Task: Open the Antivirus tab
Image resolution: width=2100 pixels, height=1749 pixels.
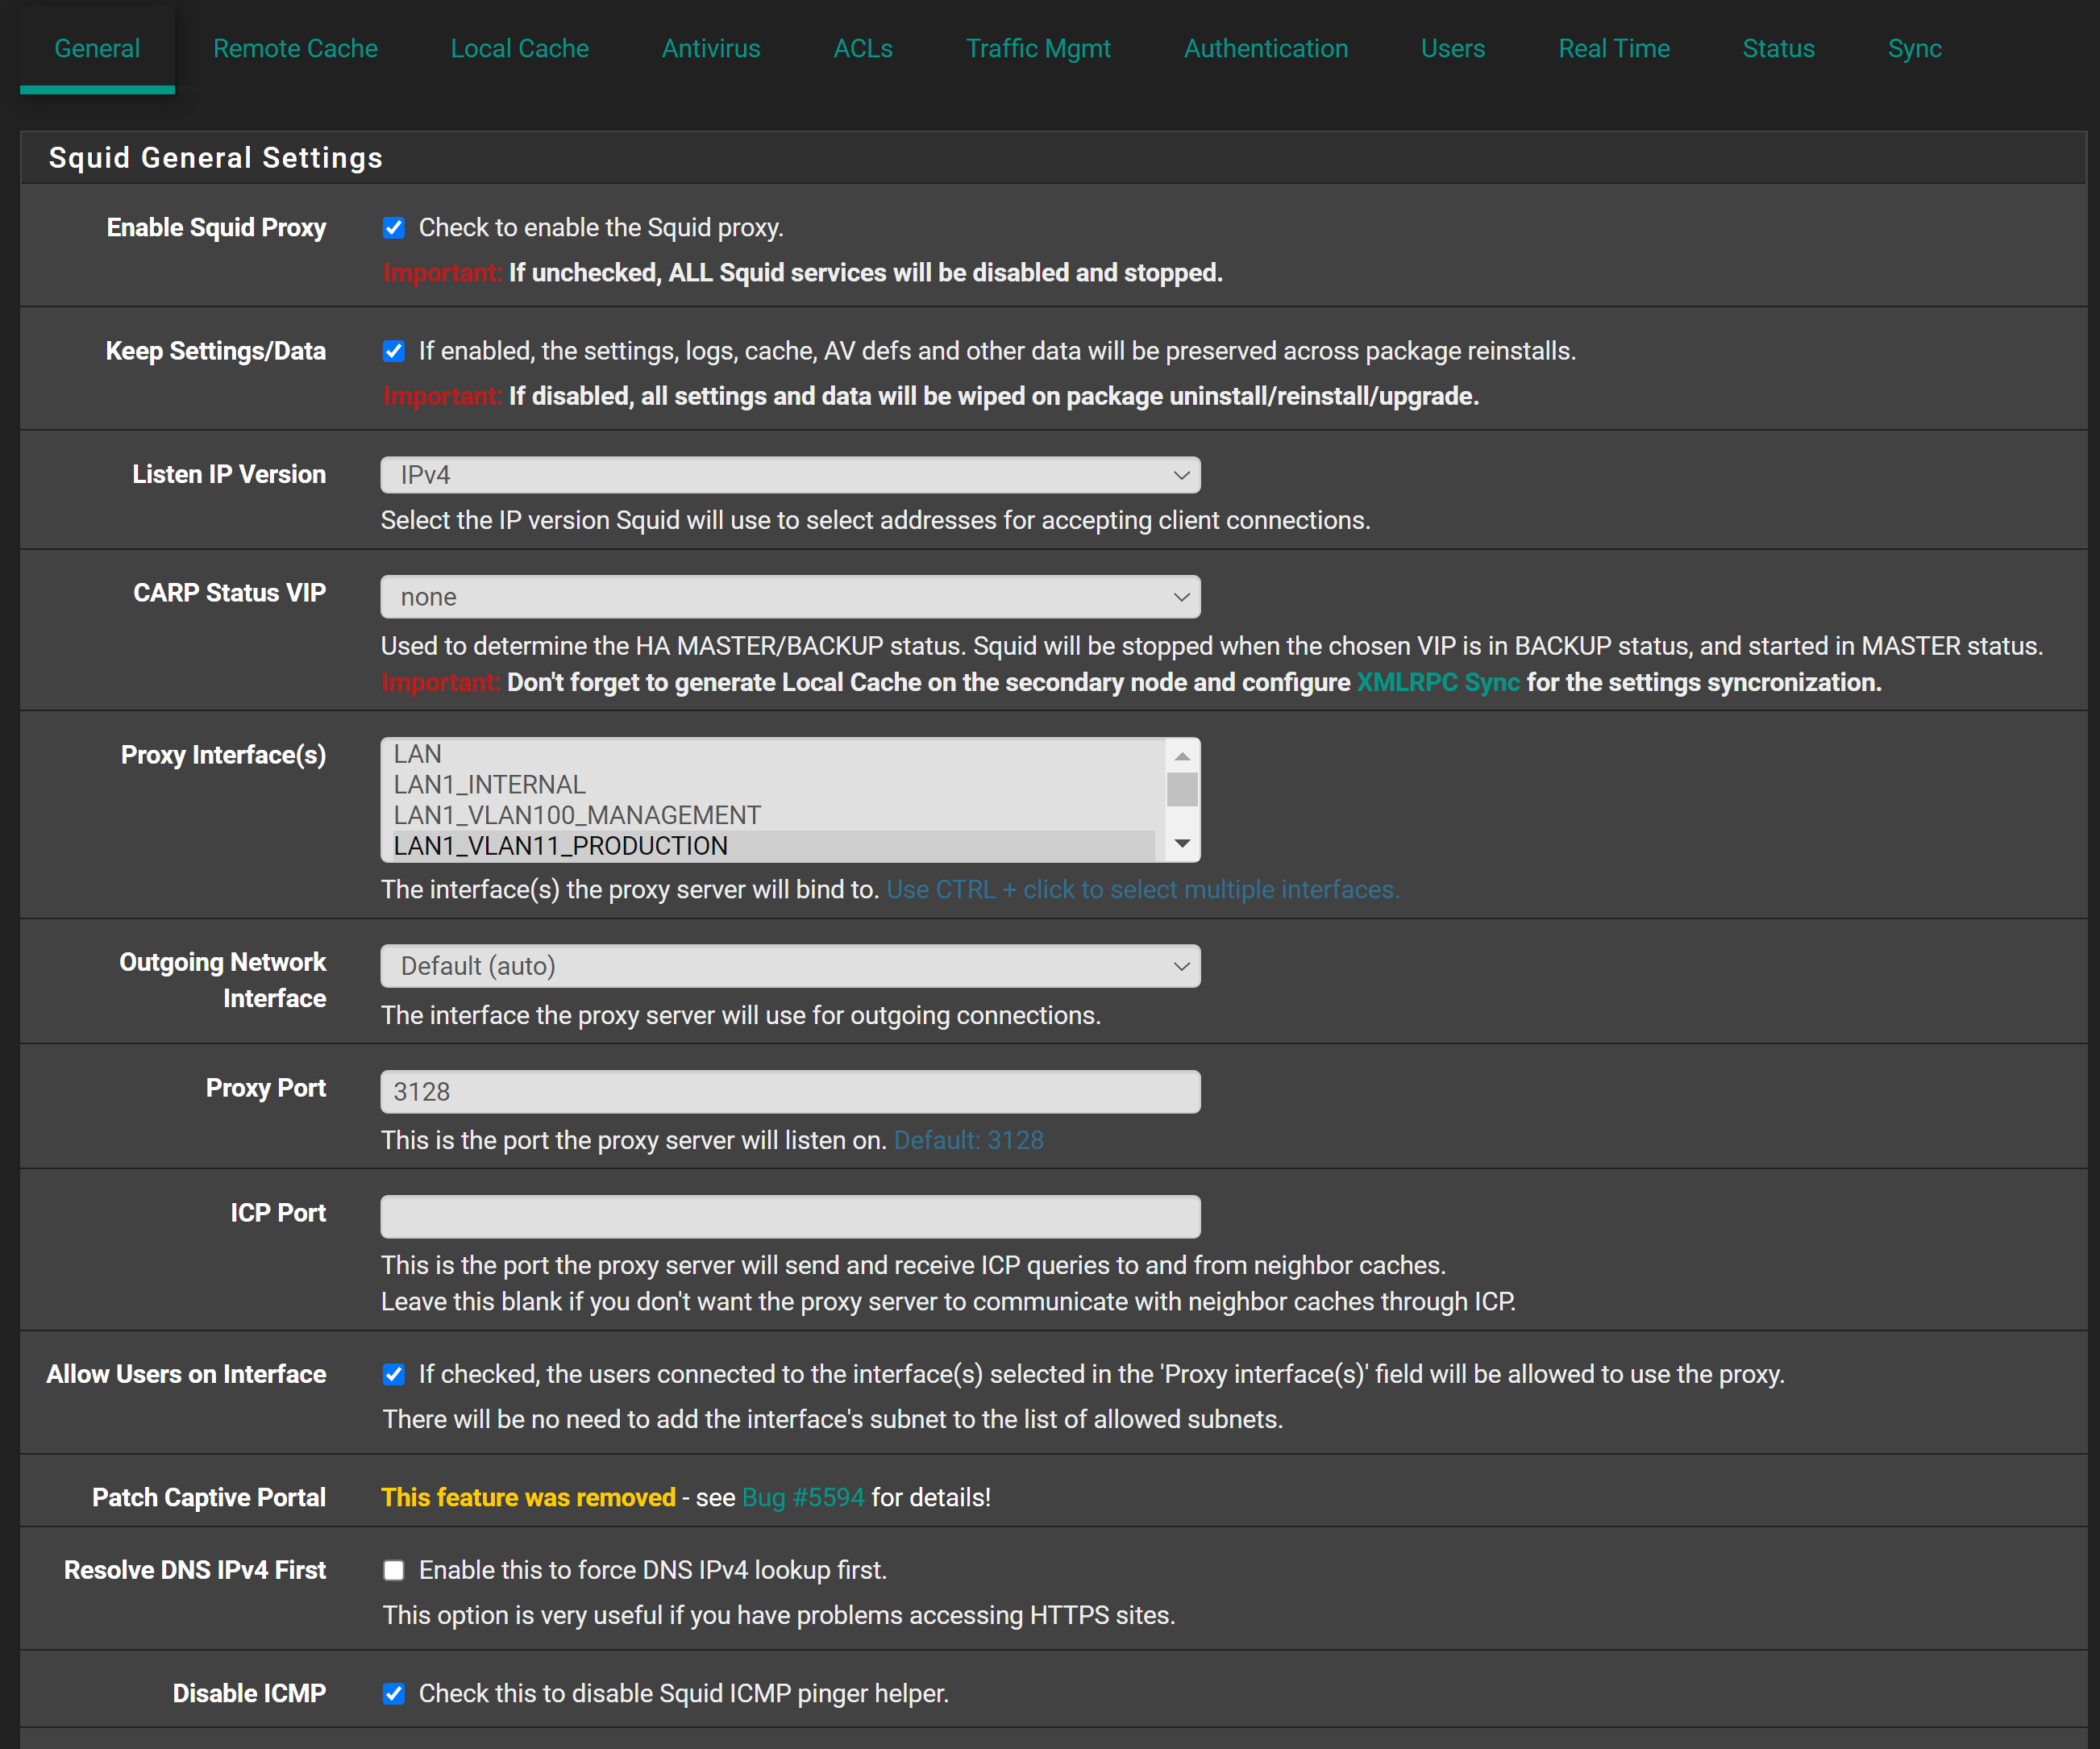Action: (x=711, y=48)
